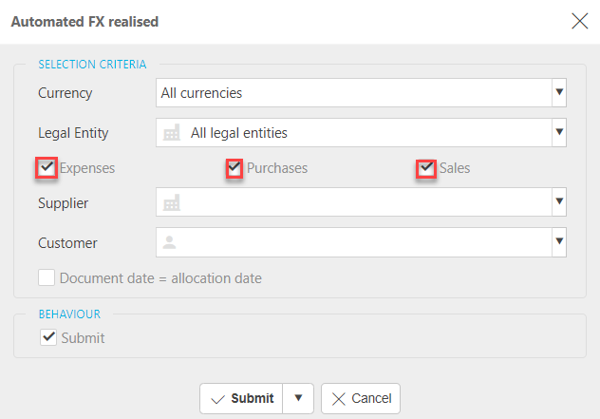Viewport: 600px width, 419px height.
Task: Click into the Customer input field
Action: (361, 242)
